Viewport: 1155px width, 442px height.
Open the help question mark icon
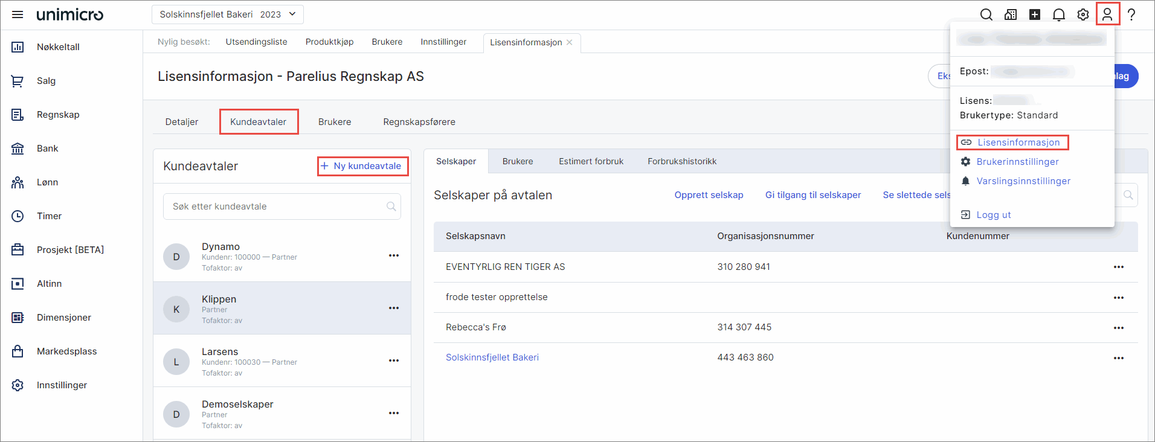pyautogui.click(x=1131, y=14)
